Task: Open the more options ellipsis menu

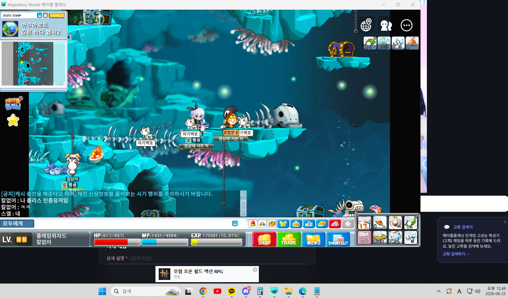Action: tap(407, 25)
